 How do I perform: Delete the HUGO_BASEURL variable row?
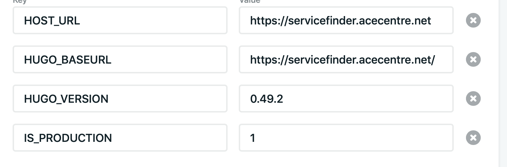473,59
